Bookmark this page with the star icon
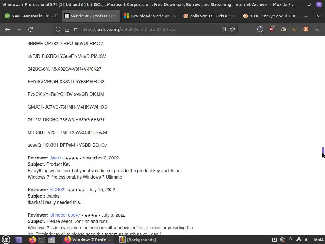This screenshot has width=325, height=244. point(233,30)
